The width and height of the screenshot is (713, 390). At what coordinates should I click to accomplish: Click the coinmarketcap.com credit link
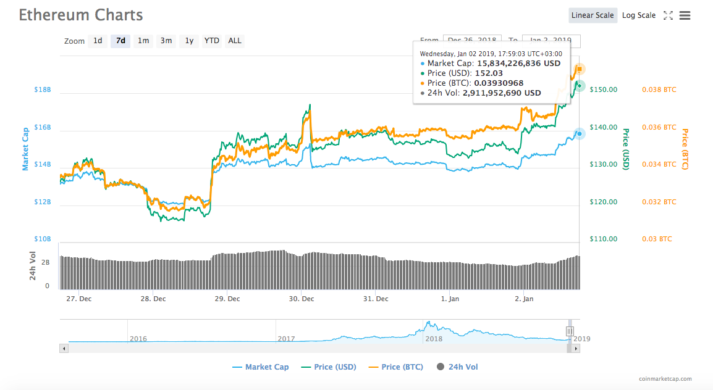click(665, 379)
